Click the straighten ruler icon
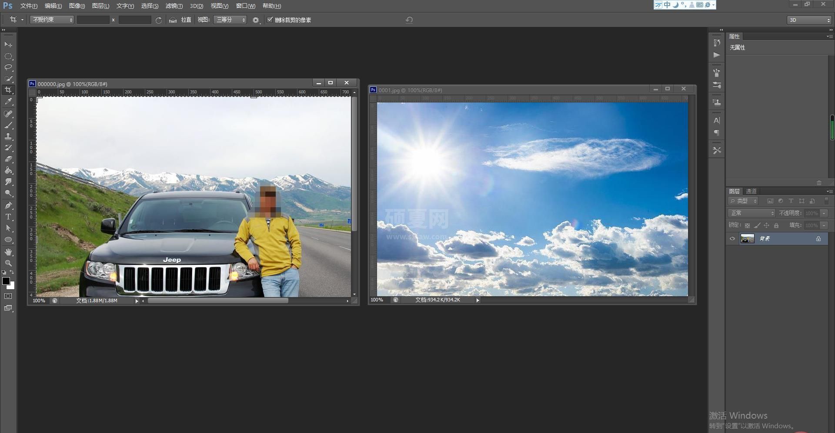835x433 pixels. (x=173, y=20)
